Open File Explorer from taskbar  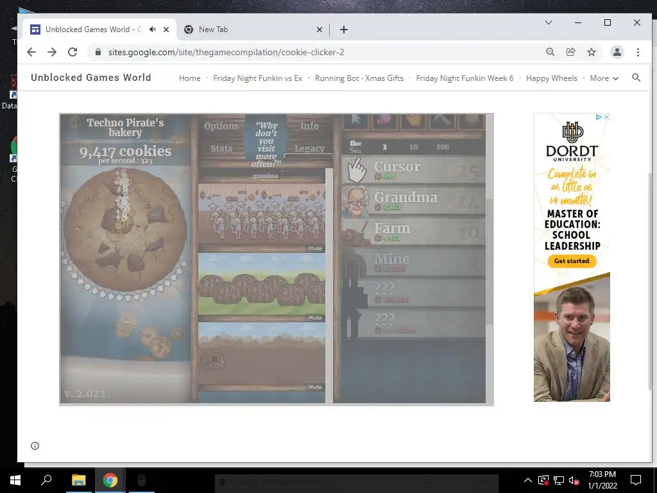[x=78, y=480]
